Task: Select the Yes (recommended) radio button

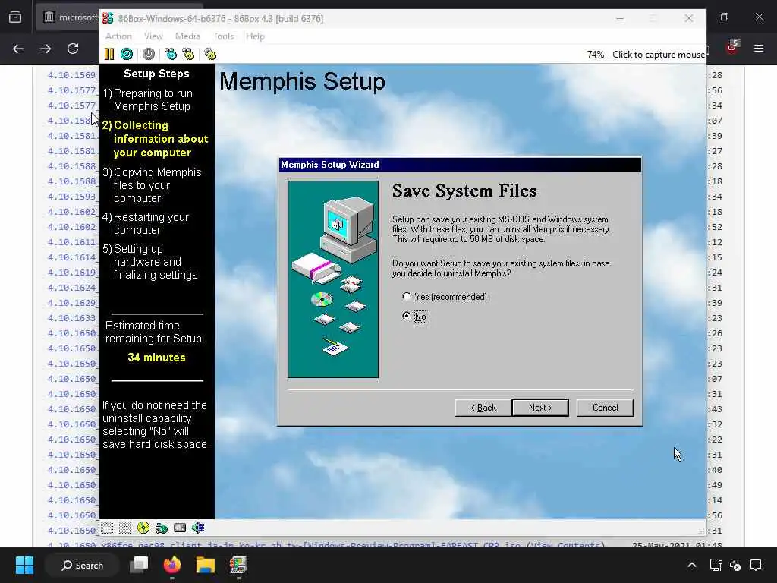Action: click(407, 297)
